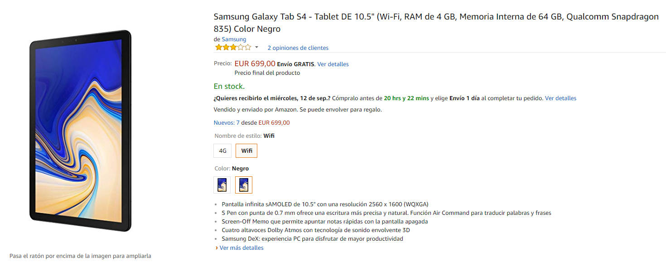Choose the first unselected color swatch
Image resolution: width=666 pixels, height=262 pixels.
(x=222, y=185)
